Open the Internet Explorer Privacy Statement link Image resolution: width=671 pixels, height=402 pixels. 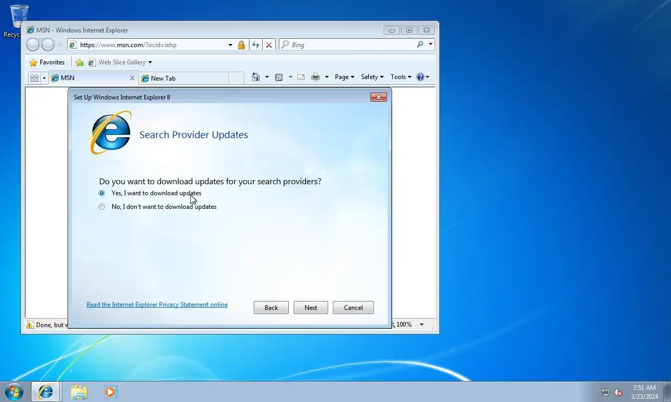(157, 305)
